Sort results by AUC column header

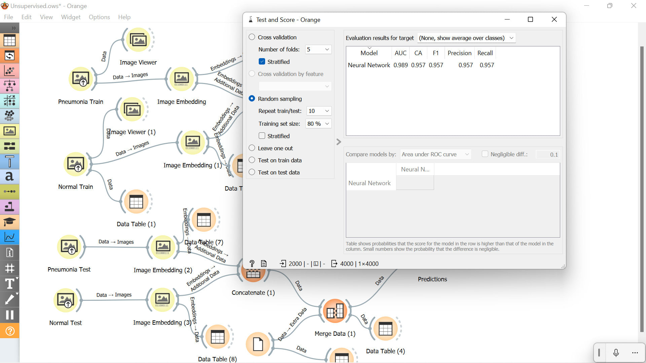pos(400,53)
